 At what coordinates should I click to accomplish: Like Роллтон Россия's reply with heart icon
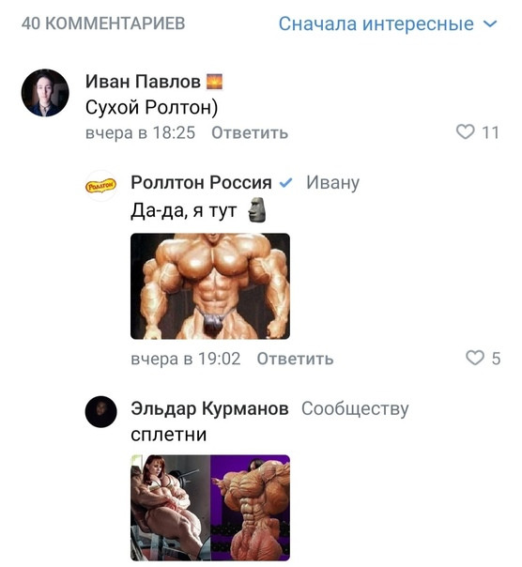(475, 359)
